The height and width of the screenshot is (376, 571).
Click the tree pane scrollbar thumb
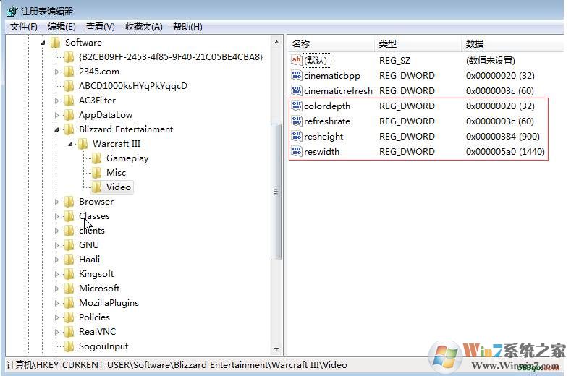tap(276, 192)
